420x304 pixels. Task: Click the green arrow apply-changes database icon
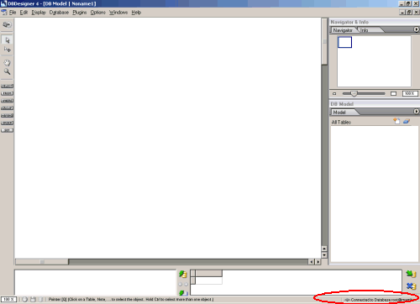point(411,274)
